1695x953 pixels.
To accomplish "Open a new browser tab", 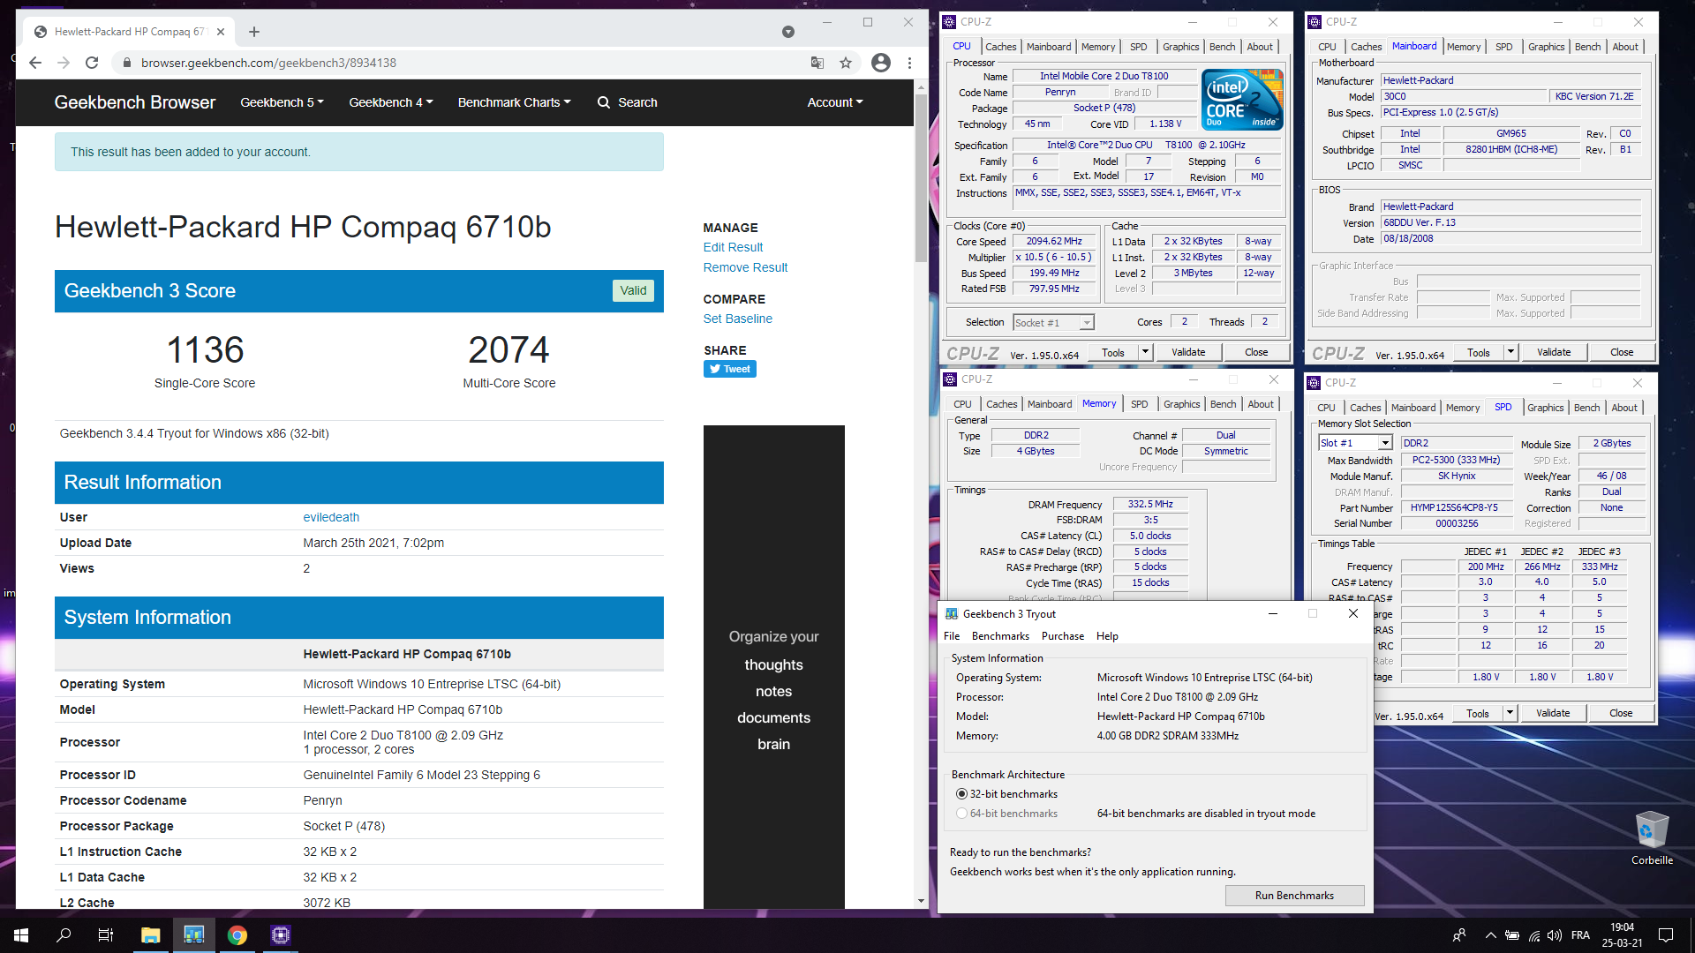I will (x=254, y=32).
